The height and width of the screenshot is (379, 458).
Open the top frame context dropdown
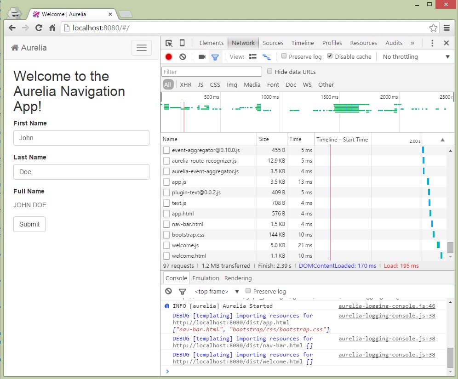217,291
